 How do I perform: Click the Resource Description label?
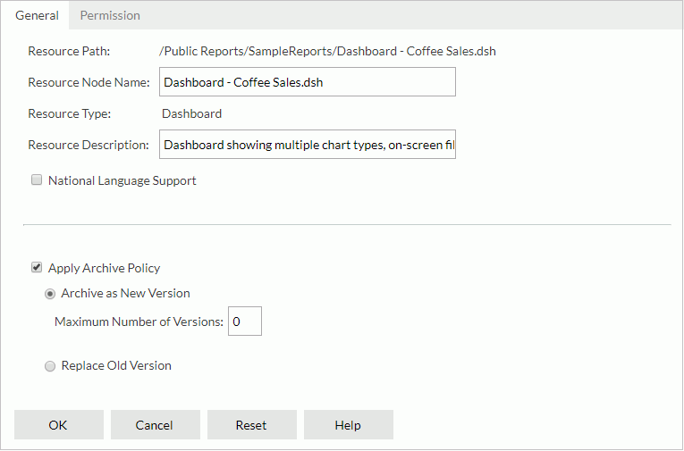[89, 145]
